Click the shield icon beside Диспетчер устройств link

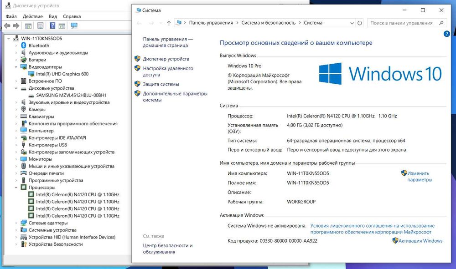pyautogui.click(x=138, y=59)
